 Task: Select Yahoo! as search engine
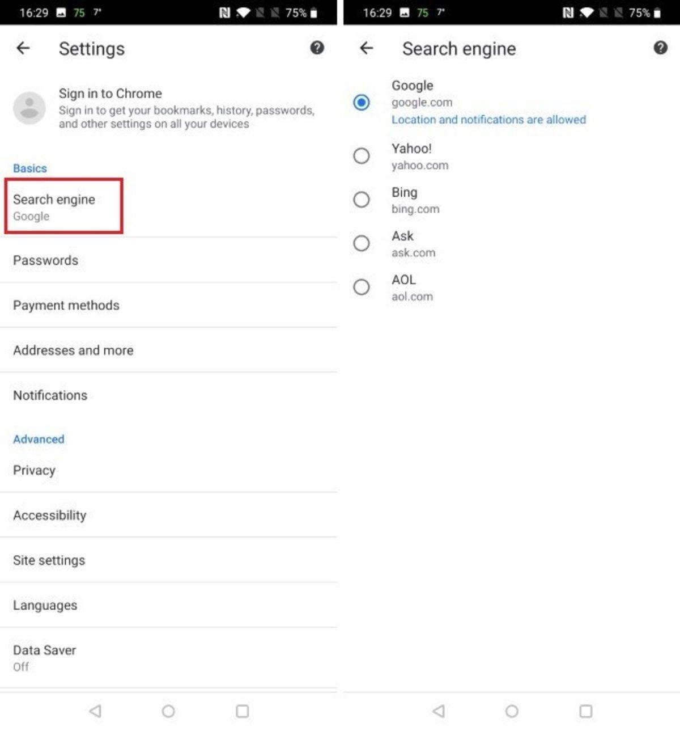pyautogui.click(x=362, y=157)
